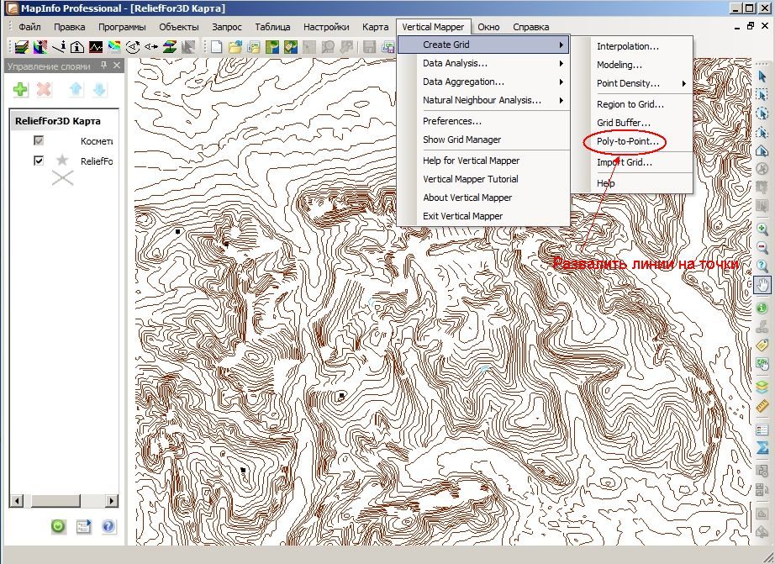Select the viewshed tool icon
Image resolution: width=775 pixels, height=564 pixels.
pyautogui.click(x=133, y=47)
